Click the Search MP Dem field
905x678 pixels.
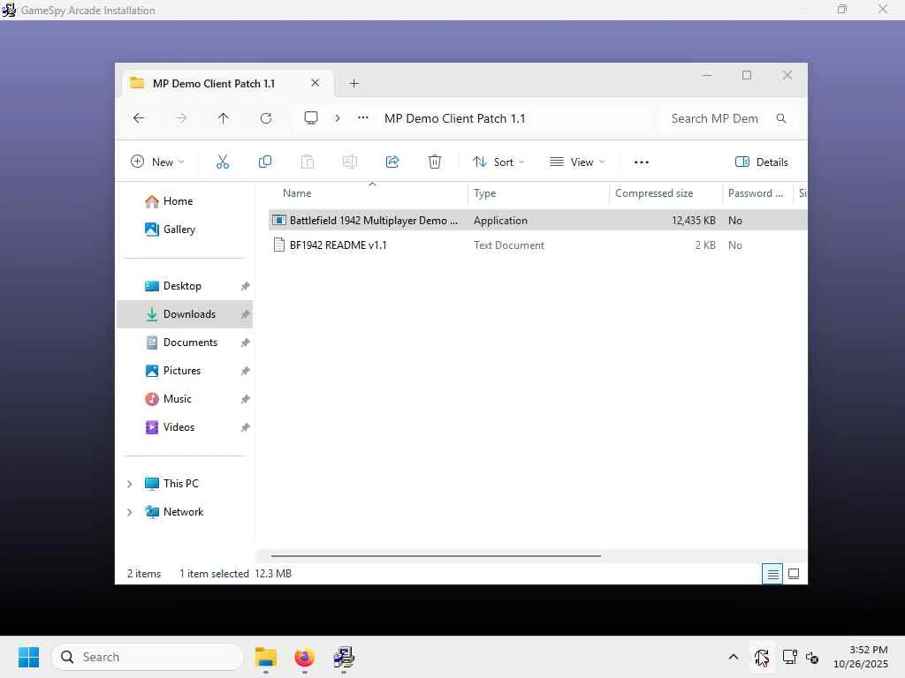click(x=728, y=118)
